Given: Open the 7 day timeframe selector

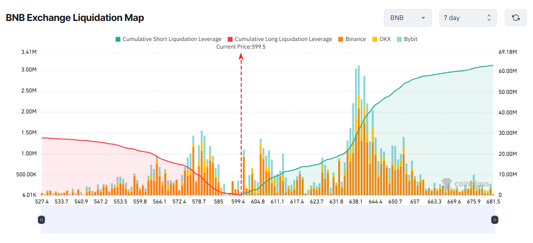Looking at the screenshot, I should point(467,18).
